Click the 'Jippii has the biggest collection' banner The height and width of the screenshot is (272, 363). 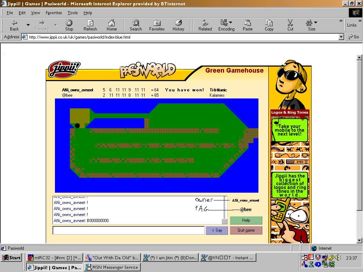tap(290, 185)
